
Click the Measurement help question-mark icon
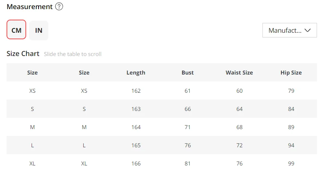click(59, 7)
